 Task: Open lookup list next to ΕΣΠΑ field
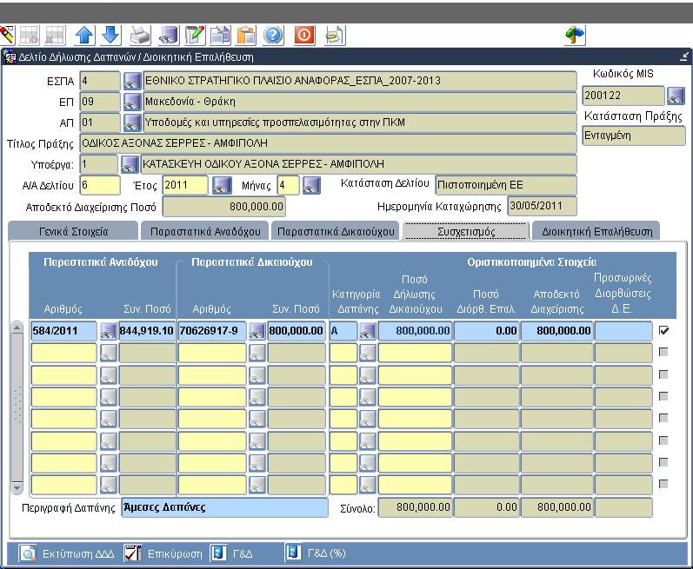click(x=132, y=81)
